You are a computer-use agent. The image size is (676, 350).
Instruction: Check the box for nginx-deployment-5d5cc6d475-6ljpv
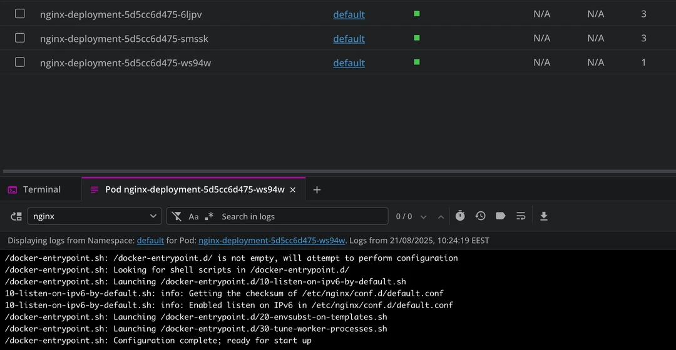[20, 14]
